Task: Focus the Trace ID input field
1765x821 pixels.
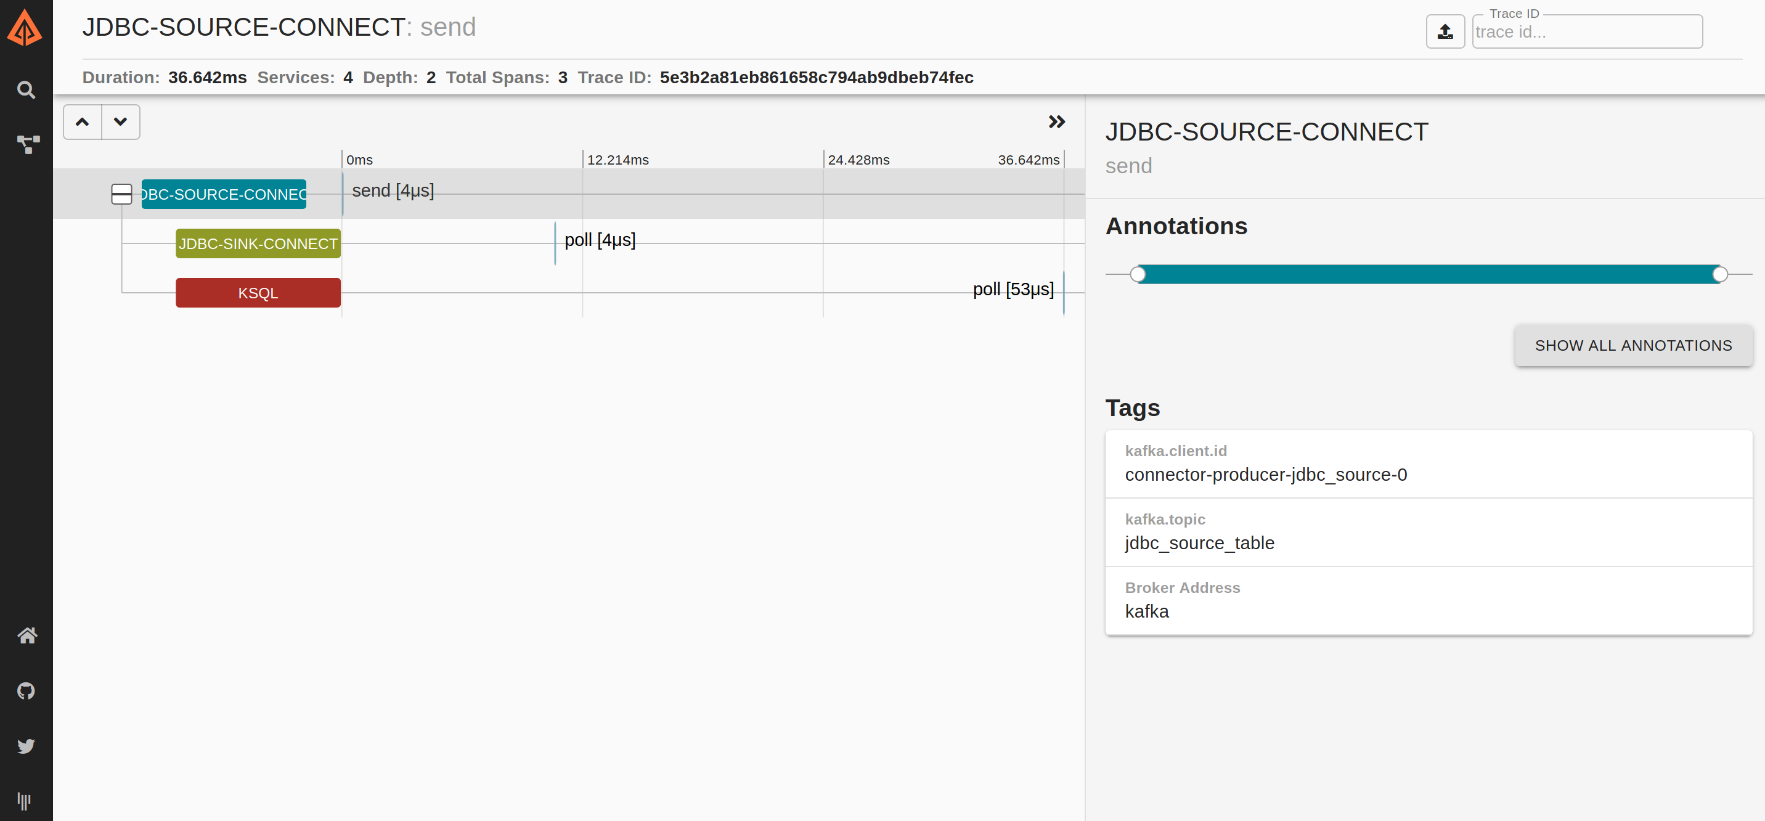Action: [1586, 32]
